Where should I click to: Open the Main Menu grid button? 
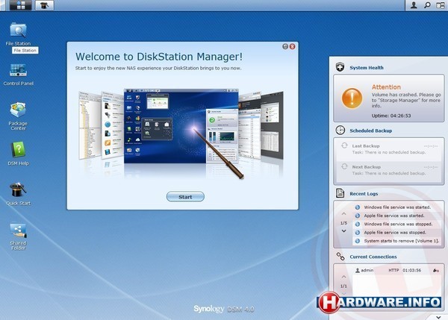tap(21, 5)
